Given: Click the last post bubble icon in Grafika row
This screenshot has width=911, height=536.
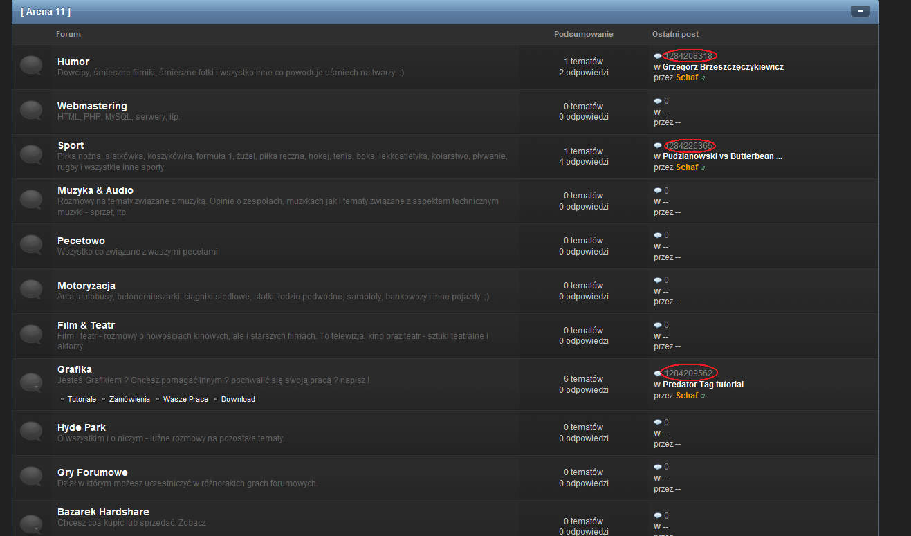Looking at the screenshot, I should click(657, 373).
